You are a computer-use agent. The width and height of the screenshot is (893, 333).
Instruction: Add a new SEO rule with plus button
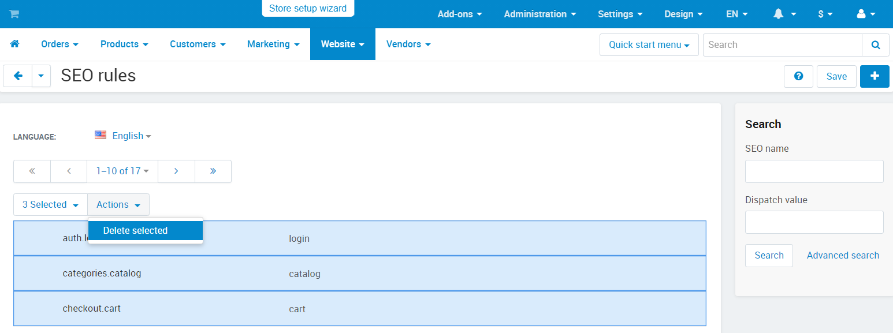coord(875,76)
